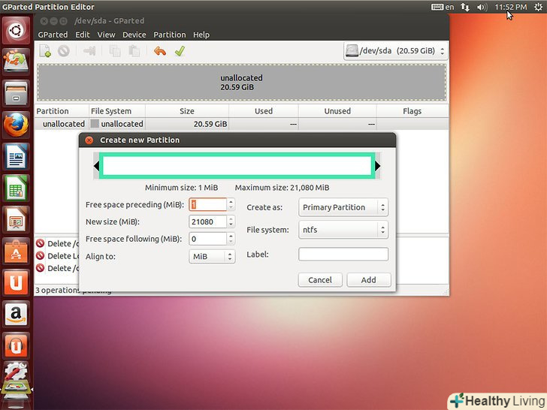
Task: Click the Resize/Move toolbar icon
Action: 89,51
